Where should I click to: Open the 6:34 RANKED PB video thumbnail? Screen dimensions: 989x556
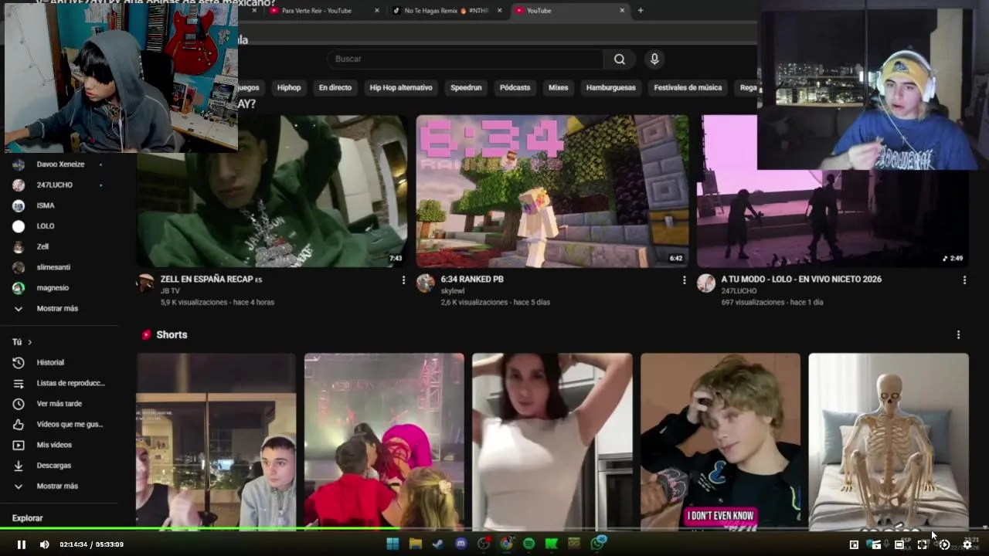552,192
